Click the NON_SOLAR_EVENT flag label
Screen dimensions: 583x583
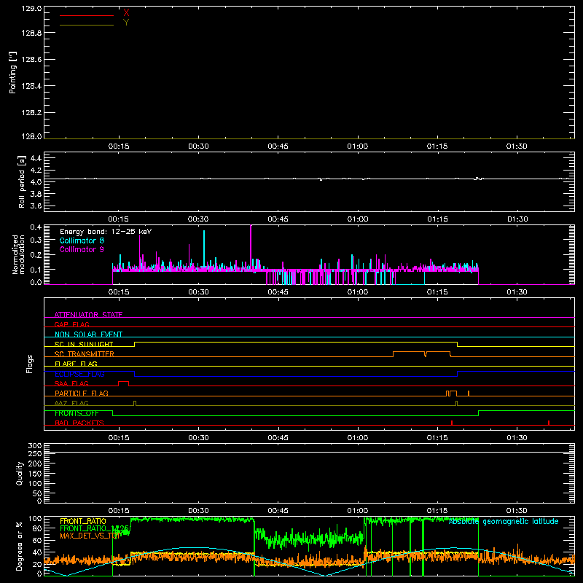pos(88,334)
